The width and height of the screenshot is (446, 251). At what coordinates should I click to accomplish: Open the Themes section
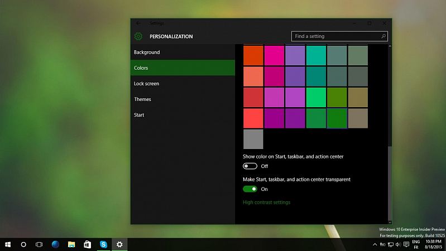[x=183, y=99]
